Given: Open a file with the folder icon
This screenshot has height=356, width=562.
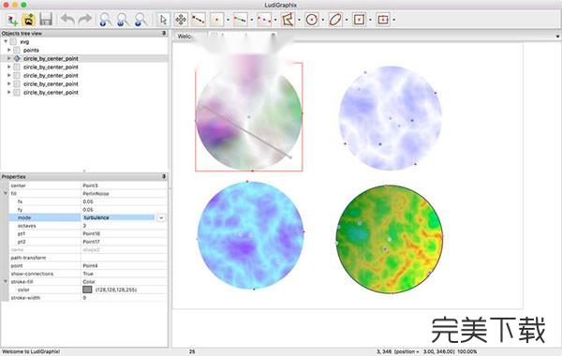Looking at the screenshot, I should pyautogui.click(x=29, y=20).
